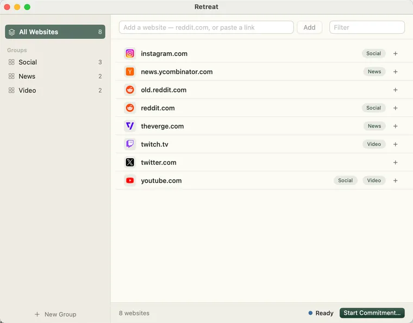The image size is (413, 323).
Task: Select the old.reddit.com row text
Action: tap(164, 90)
